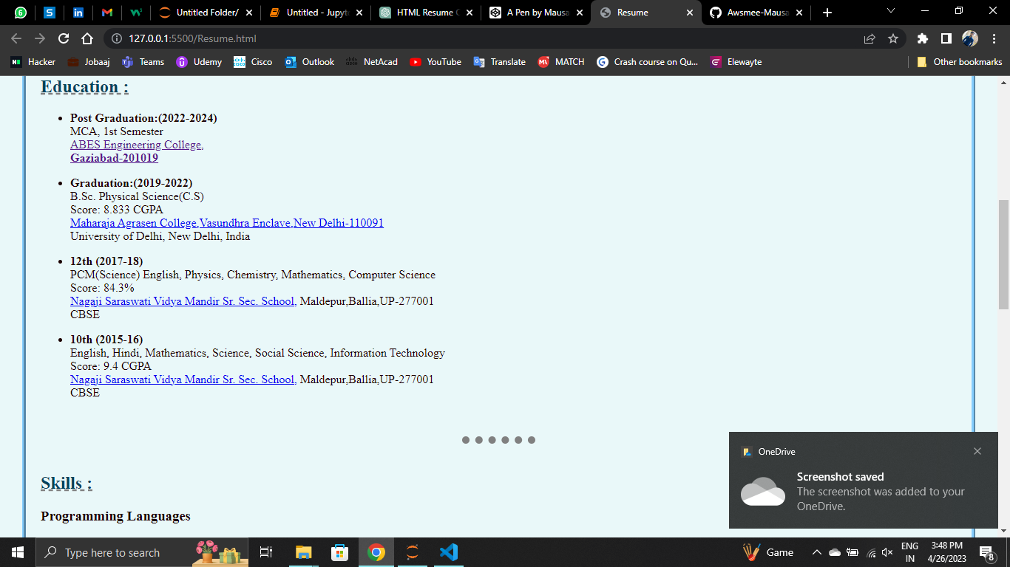Click the OneDrive cloud icon in notification

763,493
